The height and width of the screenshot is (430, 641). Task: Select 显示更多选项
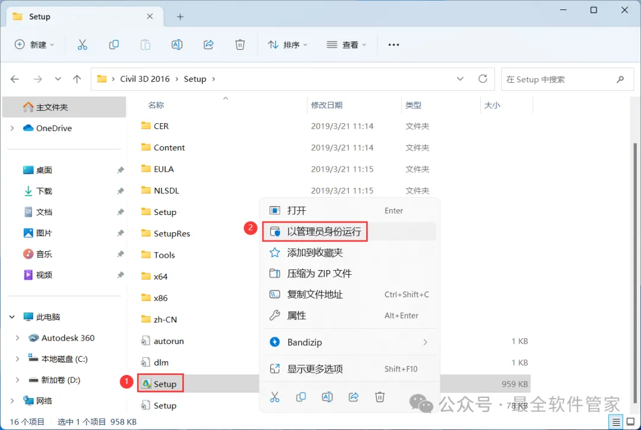click(x=350, y=369)
